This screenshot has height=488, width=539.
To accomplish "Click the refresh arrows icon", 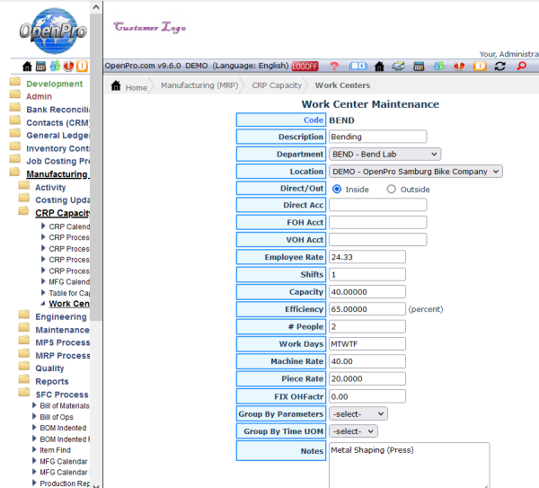I will (x=499, y=67).
